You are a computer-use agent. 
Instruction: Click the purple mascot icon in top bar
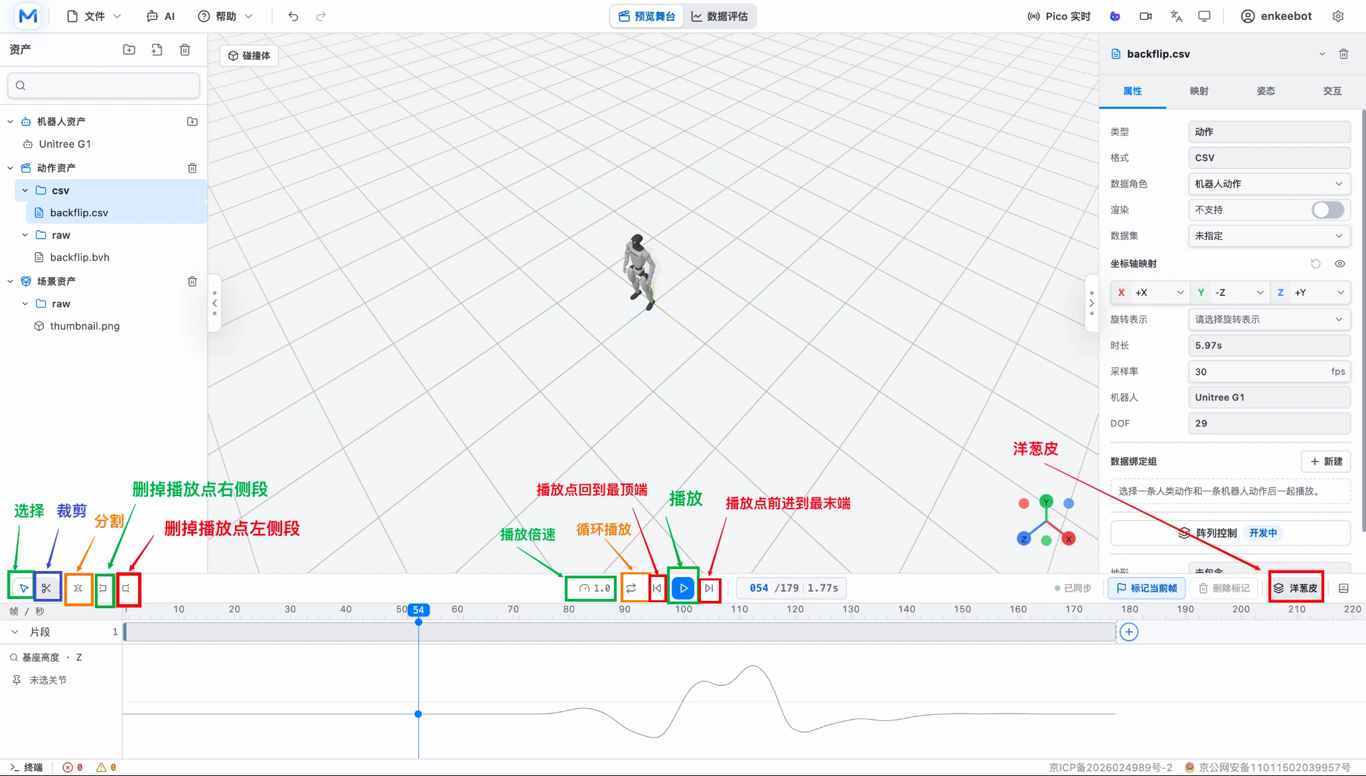coord(1115,16)
